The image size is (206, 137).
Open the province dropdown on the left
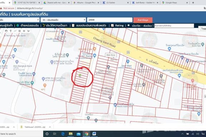(x=20, y=20)
